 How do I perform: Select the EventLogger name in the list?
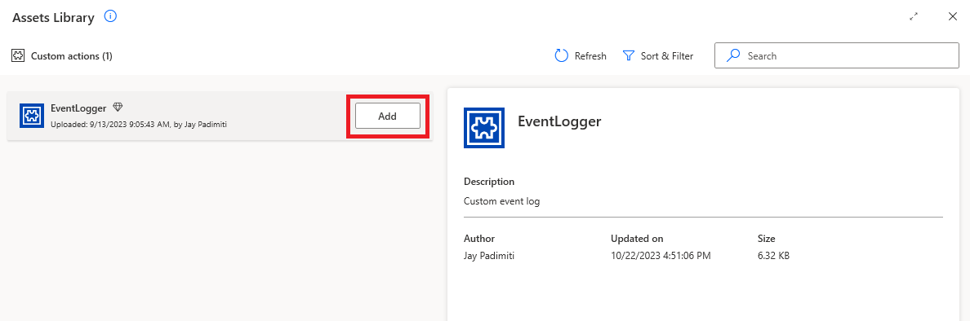click(78, 108)
